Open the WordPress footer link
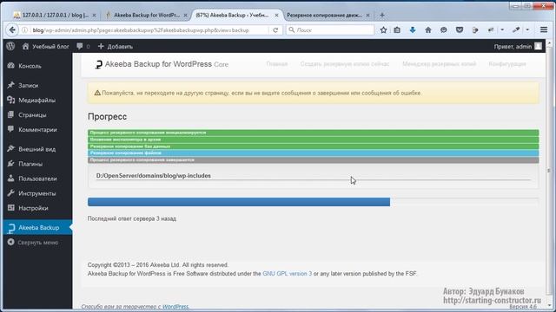Screen dimensions: 556x312 click(x=175, y=306)
